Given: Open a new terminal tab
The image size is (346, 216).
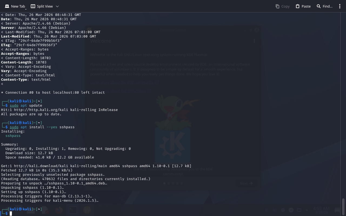Looking at the screenshot, I should click(15, 6).
